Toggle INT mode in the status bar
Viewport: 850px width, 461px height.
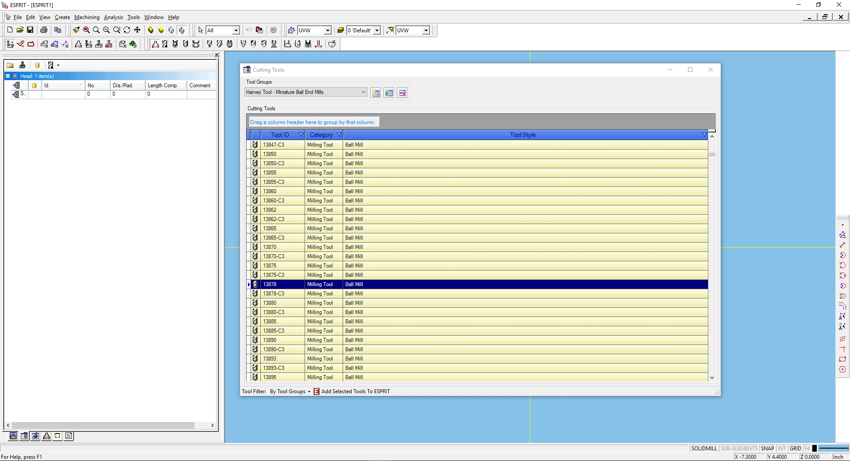coord(782,449)
